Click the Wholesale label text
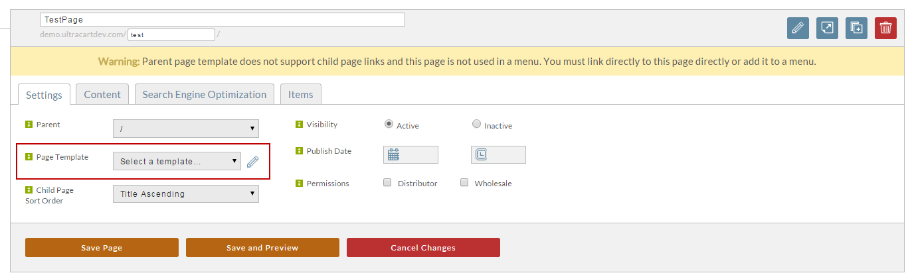910x279 pixels. (x=493, y=184)
